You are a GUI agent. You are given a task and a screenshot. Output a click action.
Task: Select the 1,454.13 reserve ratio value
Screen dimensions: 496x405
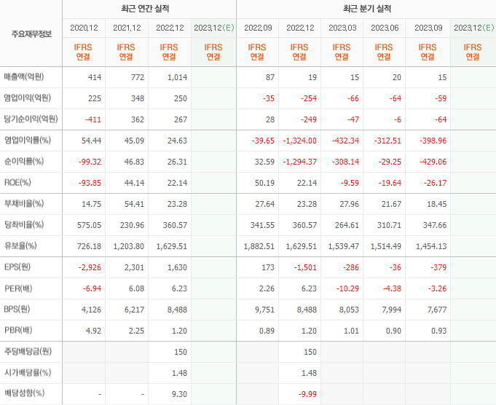(x=431, y=246)
